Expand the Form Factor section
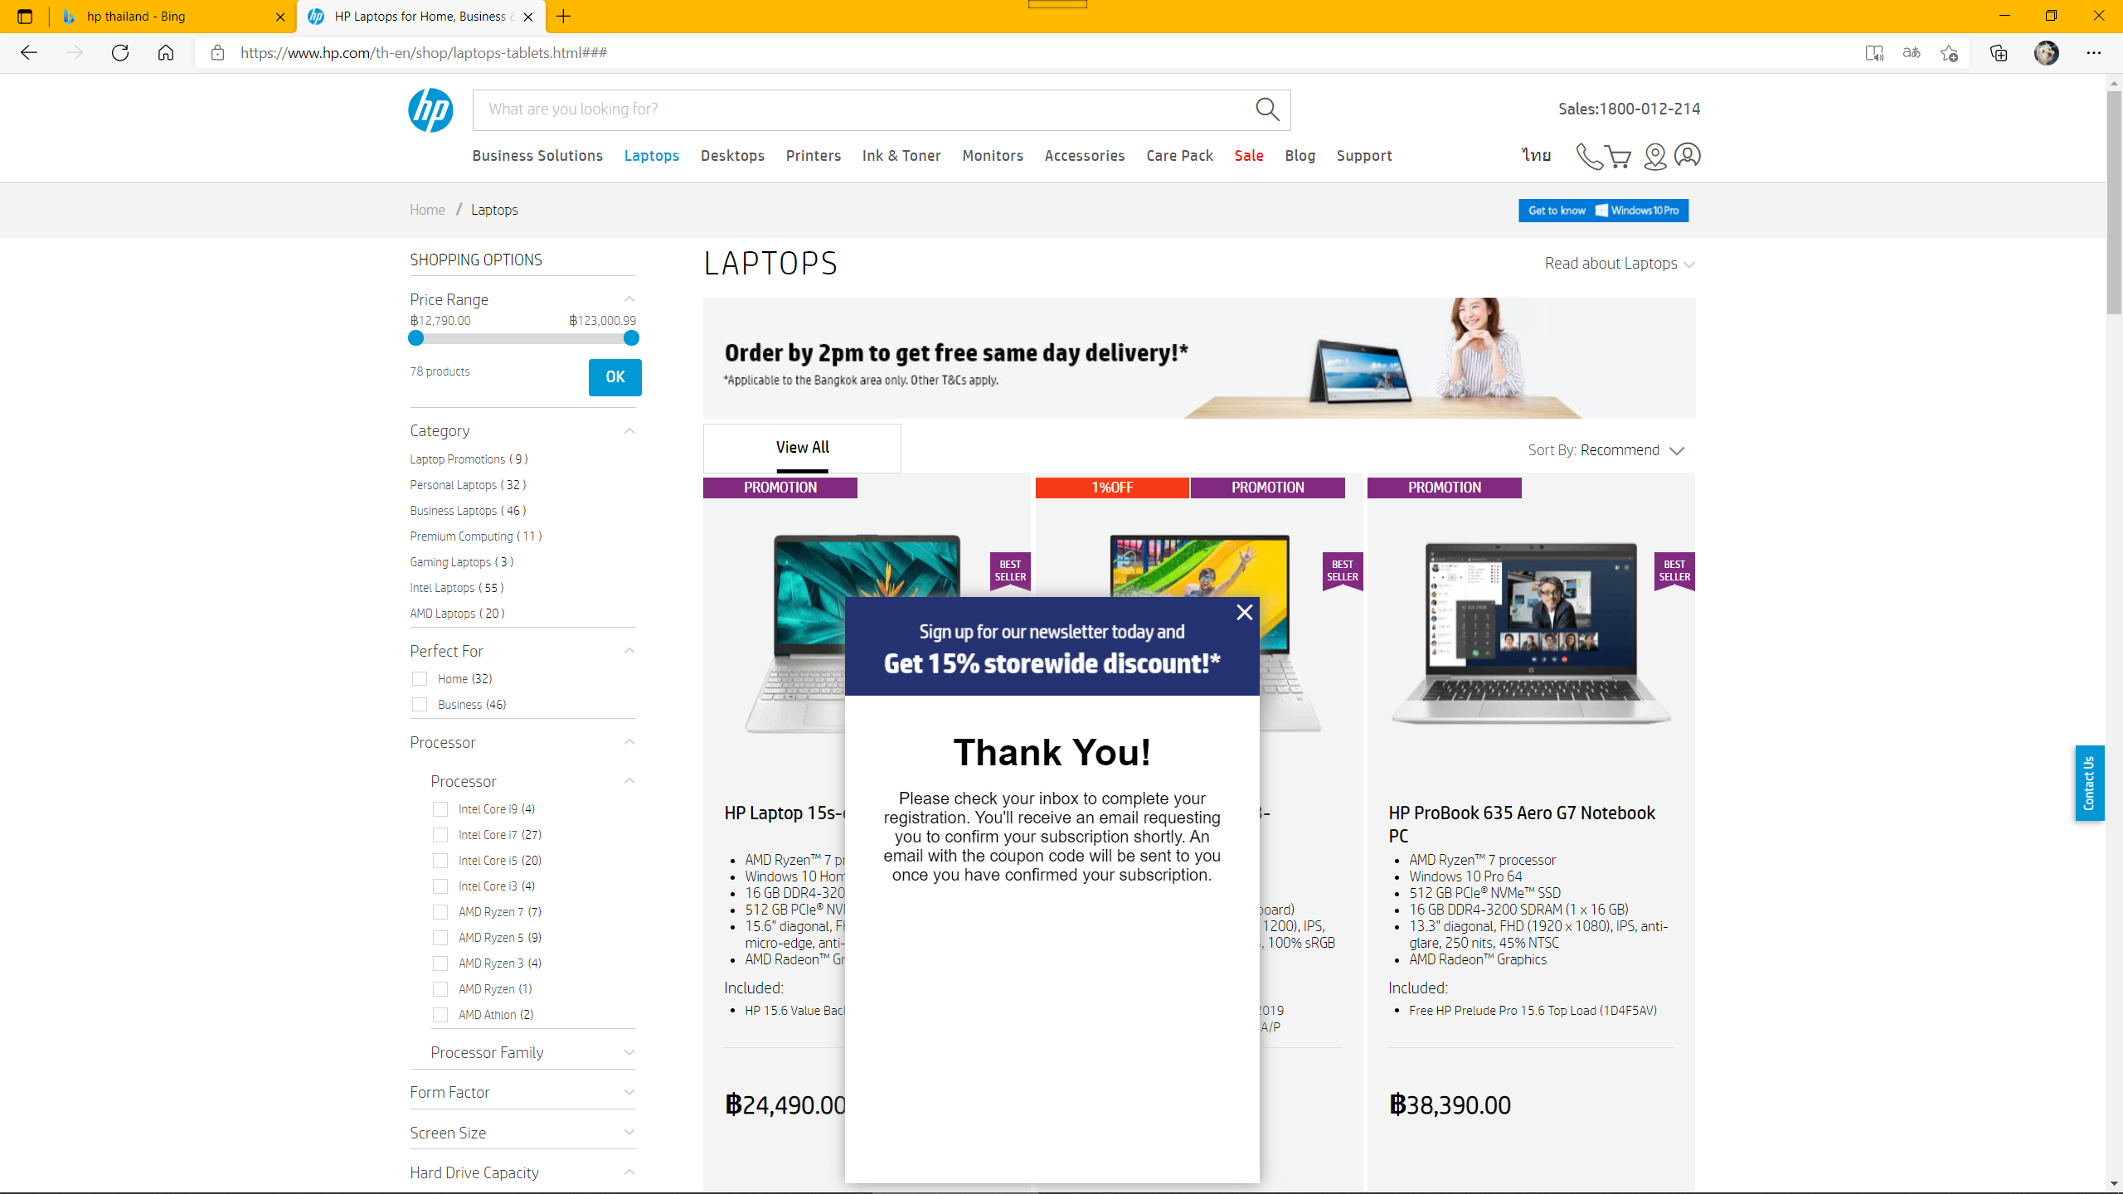 click(629, 1092)
